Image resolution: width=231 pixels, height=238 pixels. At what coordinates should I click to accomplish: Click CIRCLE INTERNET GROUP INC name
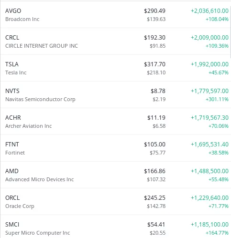42,46
